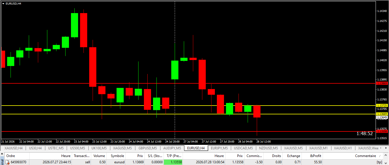The width and height of the screenshot is (389, 165).
Task: Sort by the Commis... column header
Action: (254, 156)
